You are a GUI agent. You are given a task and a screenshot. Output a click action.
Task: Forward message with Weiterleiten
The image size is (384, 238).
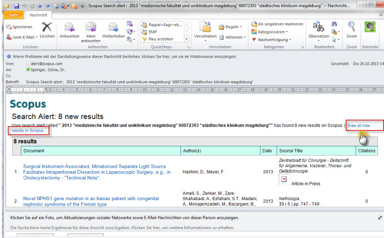(114, 30)
